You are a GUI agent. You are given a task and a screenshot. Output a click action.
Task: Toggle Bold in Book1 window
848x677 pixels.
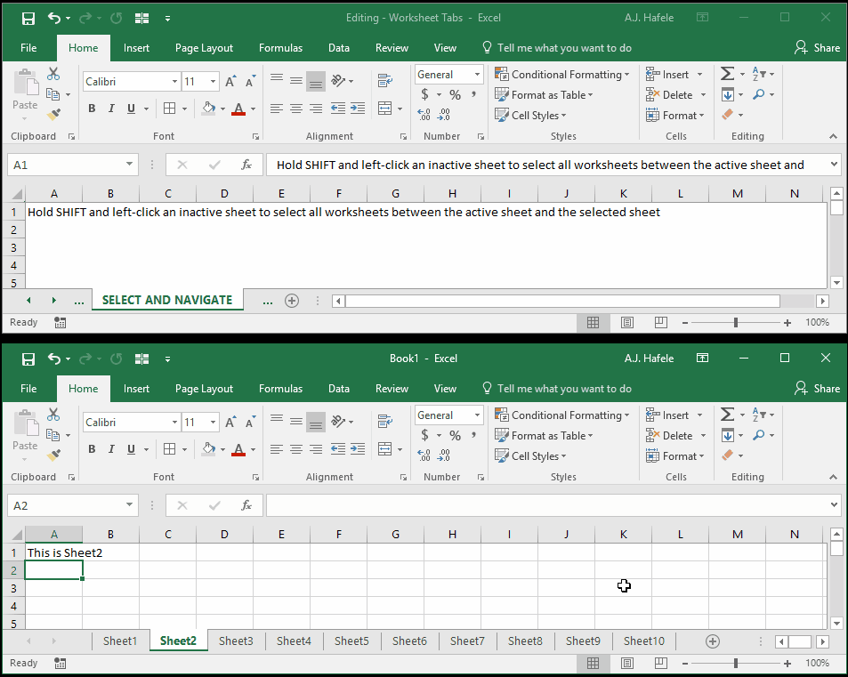(x=92, y=449)
